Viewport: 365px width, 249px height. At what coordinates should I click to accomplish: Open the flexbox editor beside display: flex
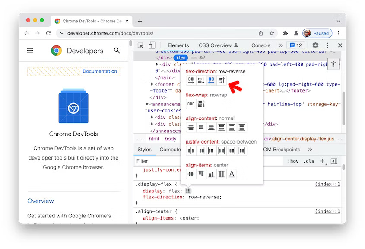tap(188, 191)
